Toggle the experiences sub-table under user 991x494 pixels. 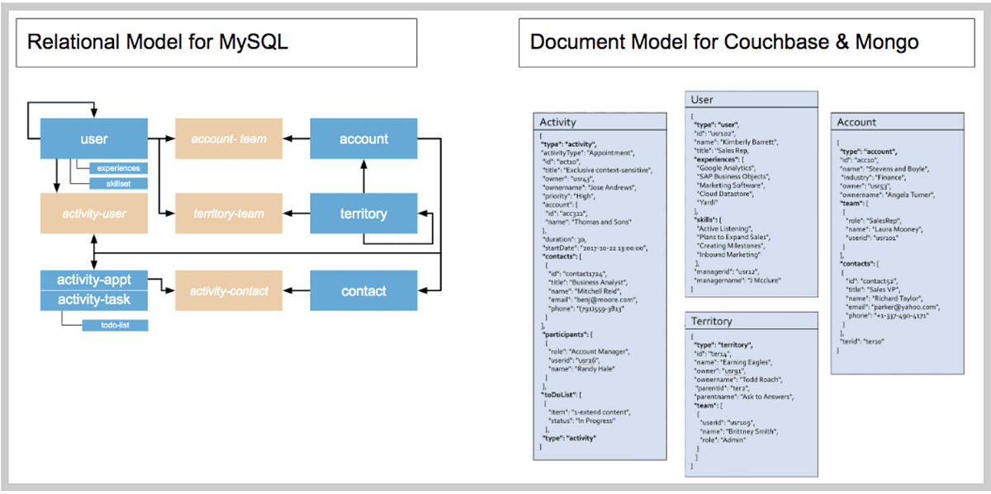(x=119, y=167)
